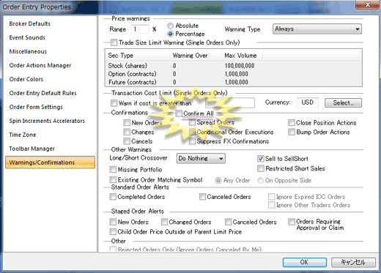Click the 100,000,000 max volume value
This screenshot has width=381, height=273.
[x=240, y=66]
